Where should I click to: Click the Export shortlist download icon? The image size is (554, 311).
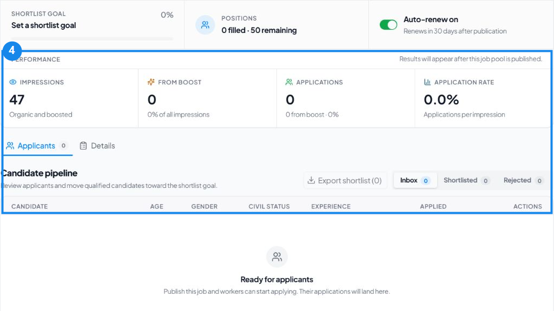[311, 180]
